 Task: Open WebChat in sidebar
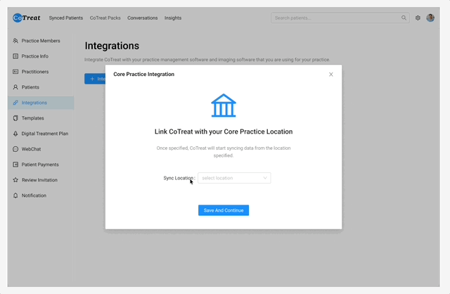31,149
